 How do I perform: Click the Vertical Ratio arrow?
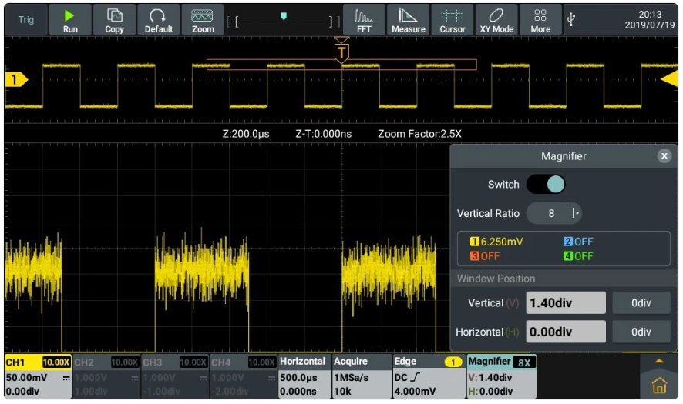tap(575, 213)
